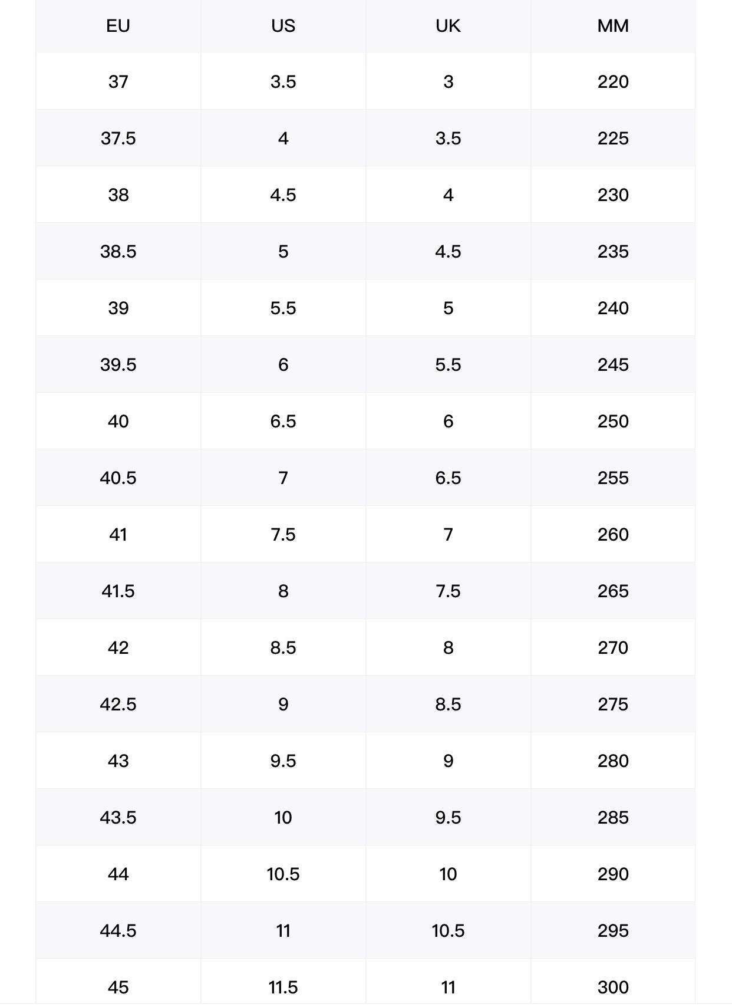
Task: Select EU size 40 cell
Action: coord(118,421)
